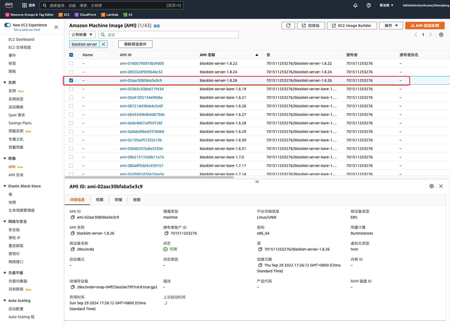The width and height of the screenshot is (450, 324).
Task: Open table preferences gear icon
Action: tap(441, 35)
